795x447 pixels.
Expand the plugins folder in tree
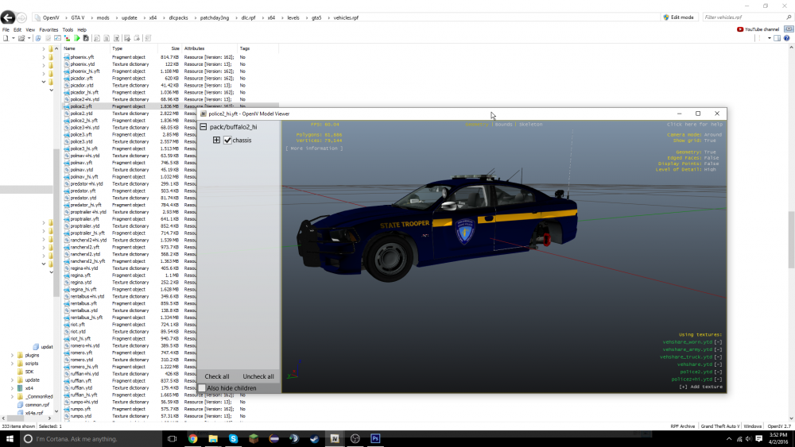12,356
